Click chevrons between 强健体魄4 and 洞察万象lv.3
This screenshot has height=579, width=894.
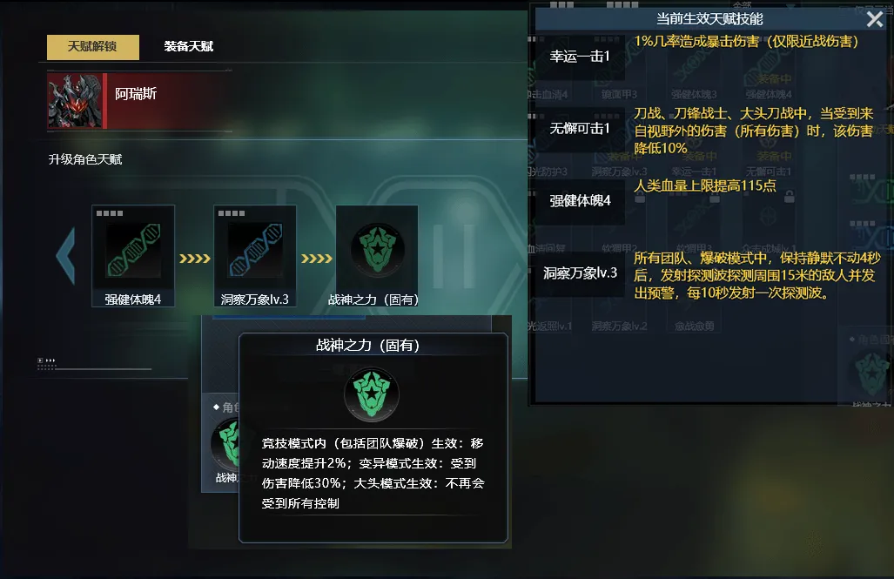[194, 259]
